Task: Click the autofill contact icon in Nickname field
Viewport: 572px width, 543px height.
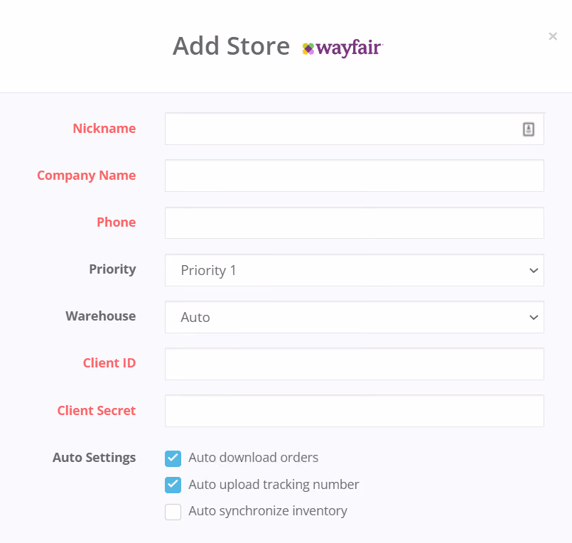Action: tap(529, 129)
